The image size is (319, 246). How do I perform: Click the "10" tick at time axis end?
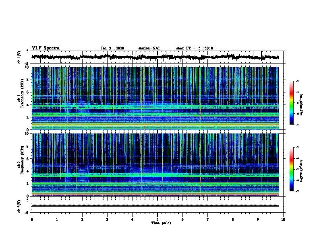283,219
